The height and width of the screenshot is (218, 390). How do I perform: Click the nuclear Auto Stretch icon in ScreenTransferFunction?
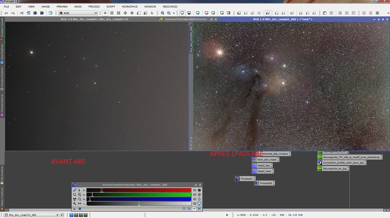coord(74,199)
